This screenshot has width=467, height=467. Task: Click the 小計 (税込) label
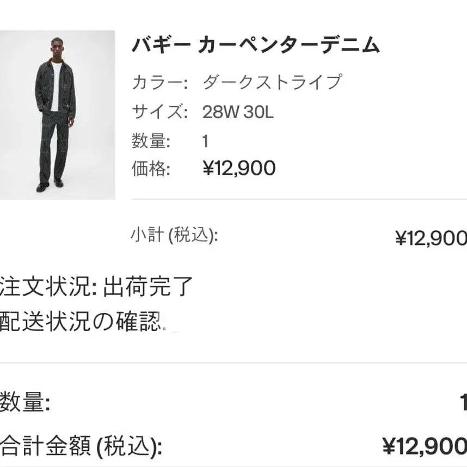pos(174,235)
